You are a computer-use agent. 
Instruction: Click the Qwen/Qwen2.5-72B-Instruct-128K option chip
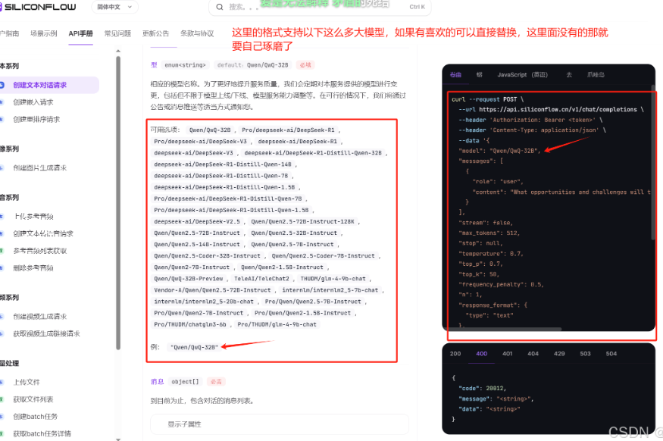click(303, 221)
